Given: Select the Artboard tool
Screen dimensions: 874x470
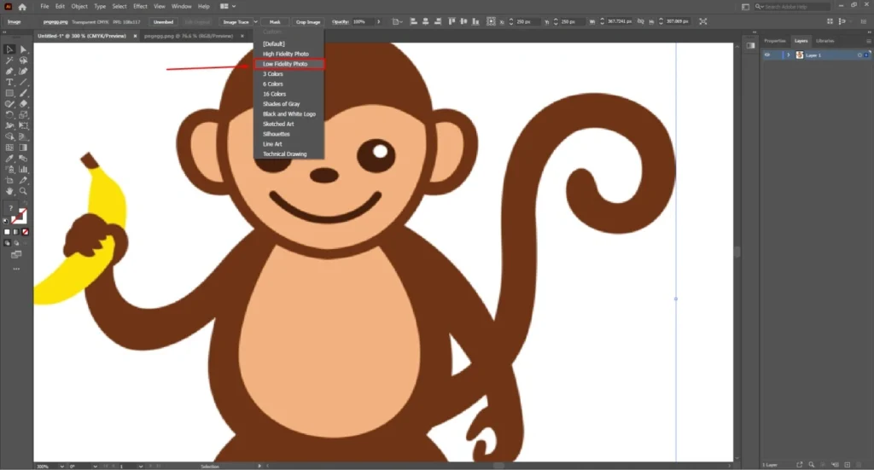Looking at the screenshot, I should click(x=9, y=181).
